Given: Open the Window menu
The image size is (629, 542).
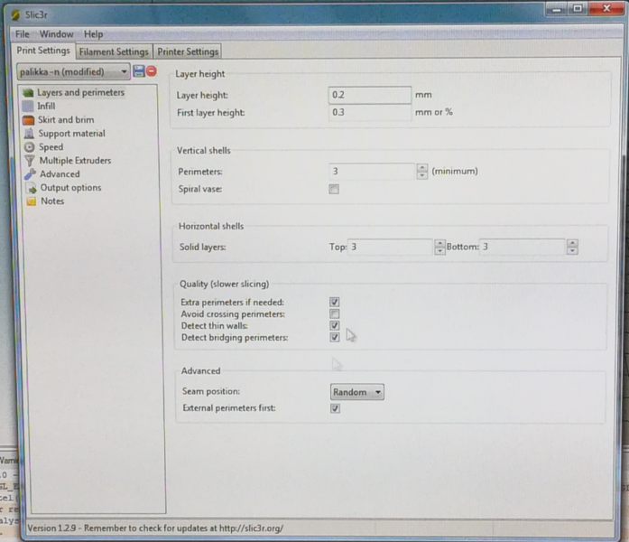Looking at the screenshot, I should pos(56,34).
